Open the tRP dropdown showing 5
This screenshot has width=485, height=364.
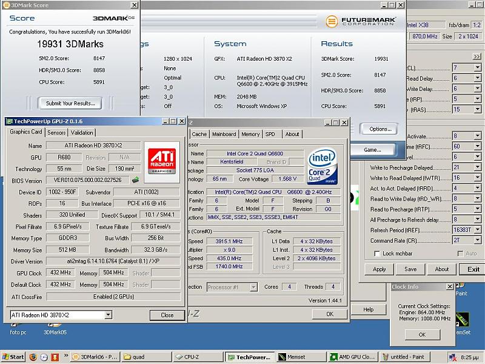tap(478, 99)
